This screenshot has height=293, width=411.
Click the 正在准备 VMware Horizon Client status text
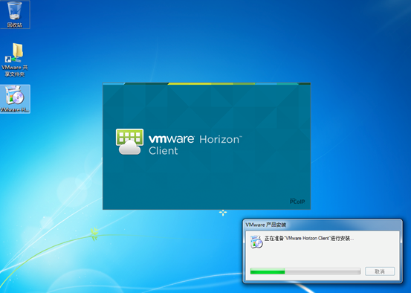point(309,238)
